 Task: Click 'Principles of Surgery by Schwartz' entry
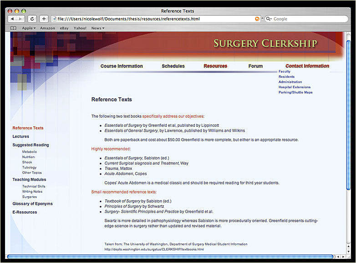134,206
